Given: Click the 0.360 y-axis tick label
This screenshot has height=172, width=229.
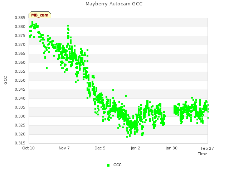Looking at the screenshot, I should (20, 62).
